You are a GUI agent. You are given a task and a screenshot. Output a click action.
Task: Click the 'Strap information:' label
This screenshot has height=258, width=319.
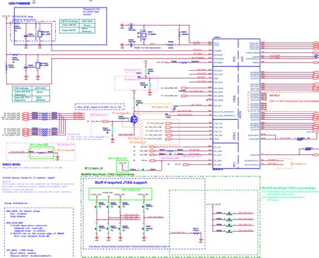pyautogui.click(x=16, y=203)
